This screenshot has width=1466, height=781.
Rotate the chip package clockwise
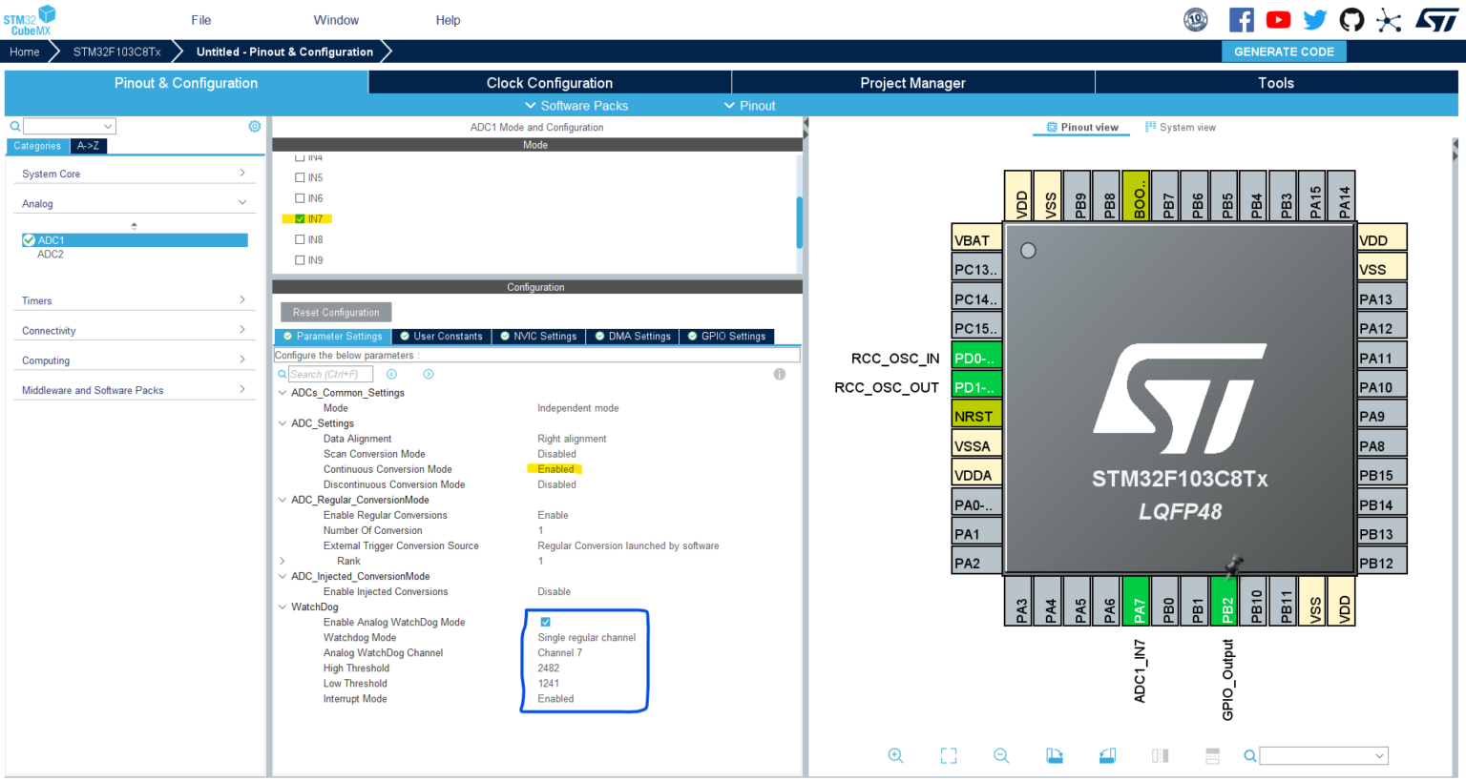pos(1055,755)
